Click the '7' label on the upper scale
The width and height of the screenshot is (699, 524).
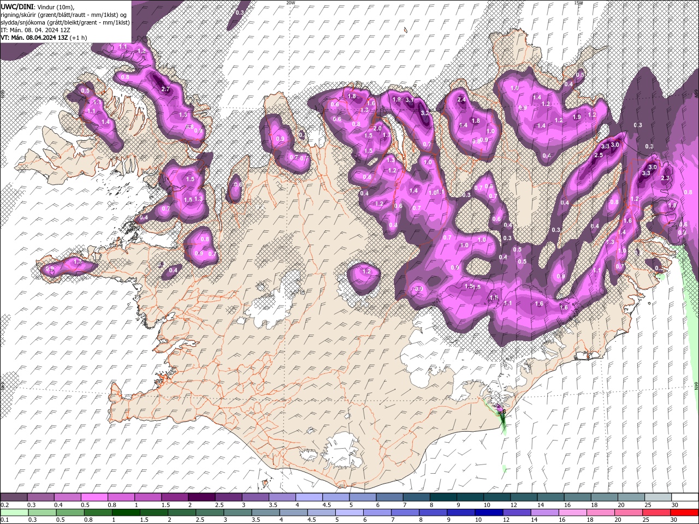pyautogui.click(x=405, y=505)
